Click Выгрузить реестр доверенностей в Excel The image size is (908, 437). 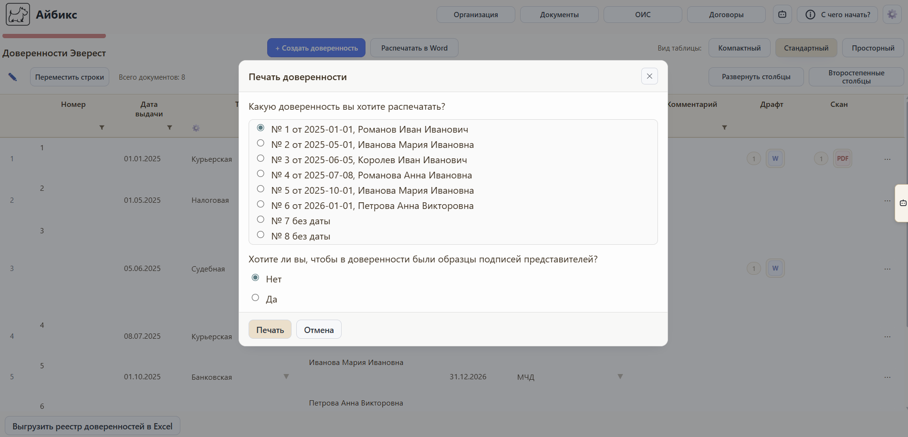(93, 426)
